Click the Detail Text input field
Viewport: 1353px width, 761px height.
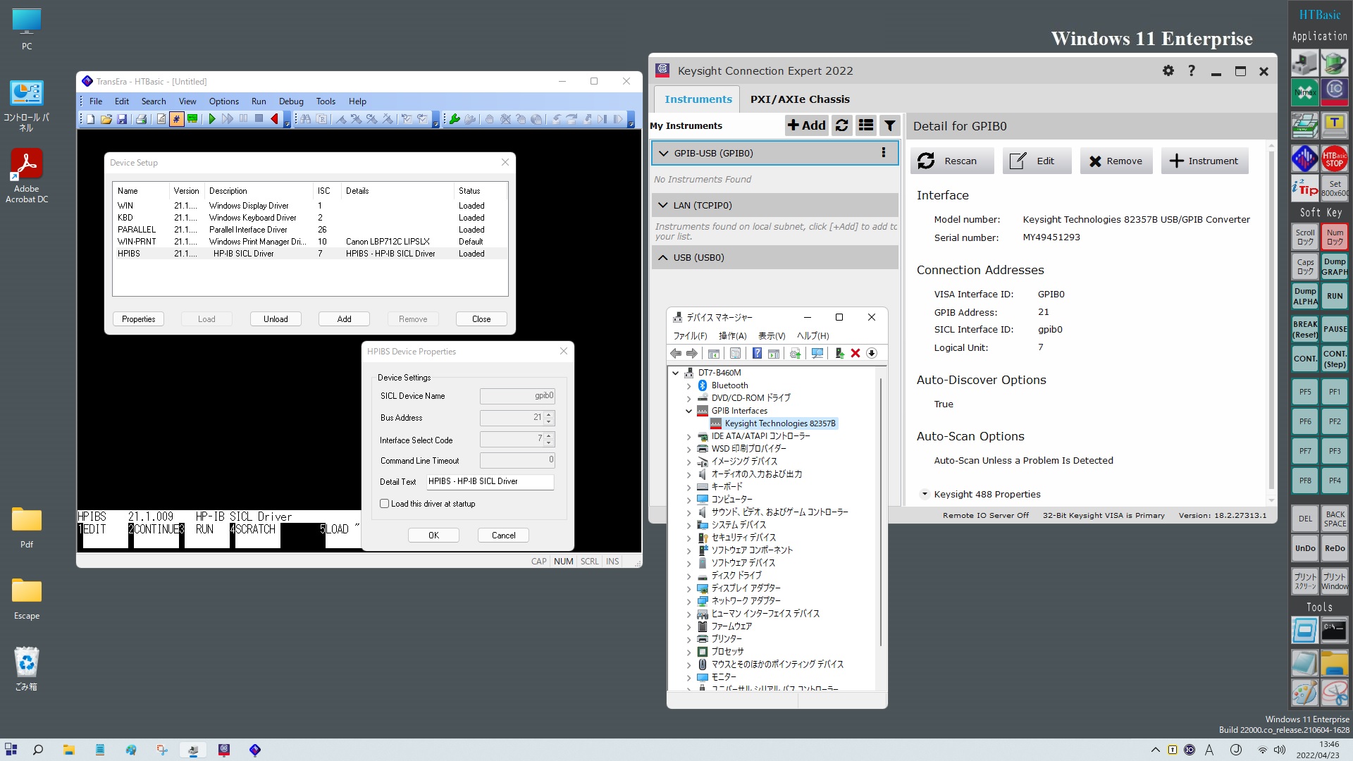coord(490,481)
